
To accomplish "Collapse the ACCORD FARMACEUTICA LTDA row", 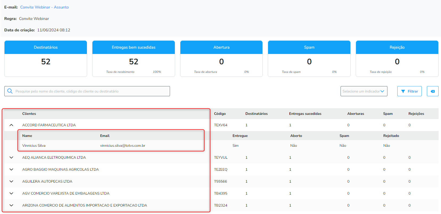I will point(11,125).
